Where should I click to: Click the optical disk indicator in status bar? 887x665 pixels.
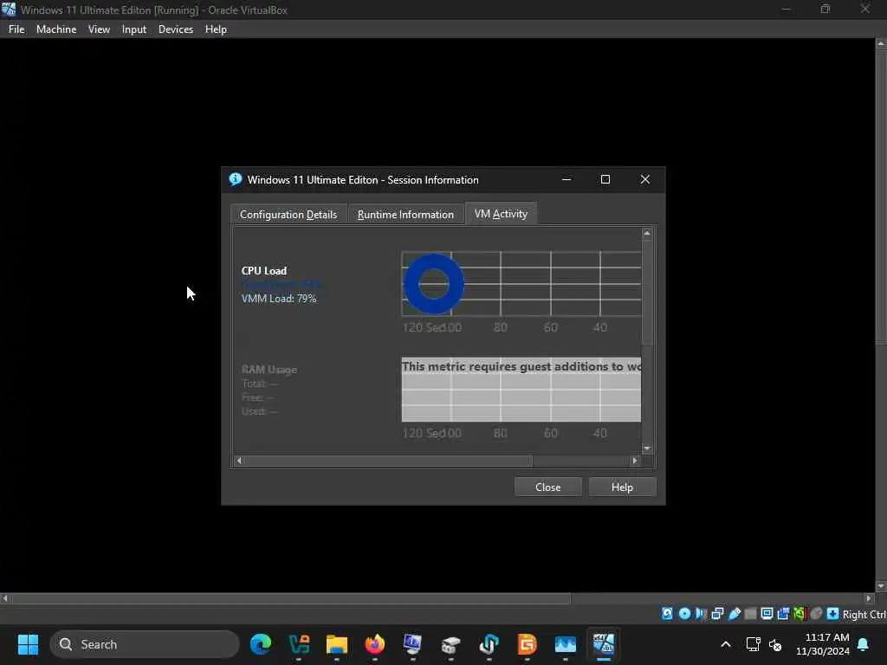684,614
